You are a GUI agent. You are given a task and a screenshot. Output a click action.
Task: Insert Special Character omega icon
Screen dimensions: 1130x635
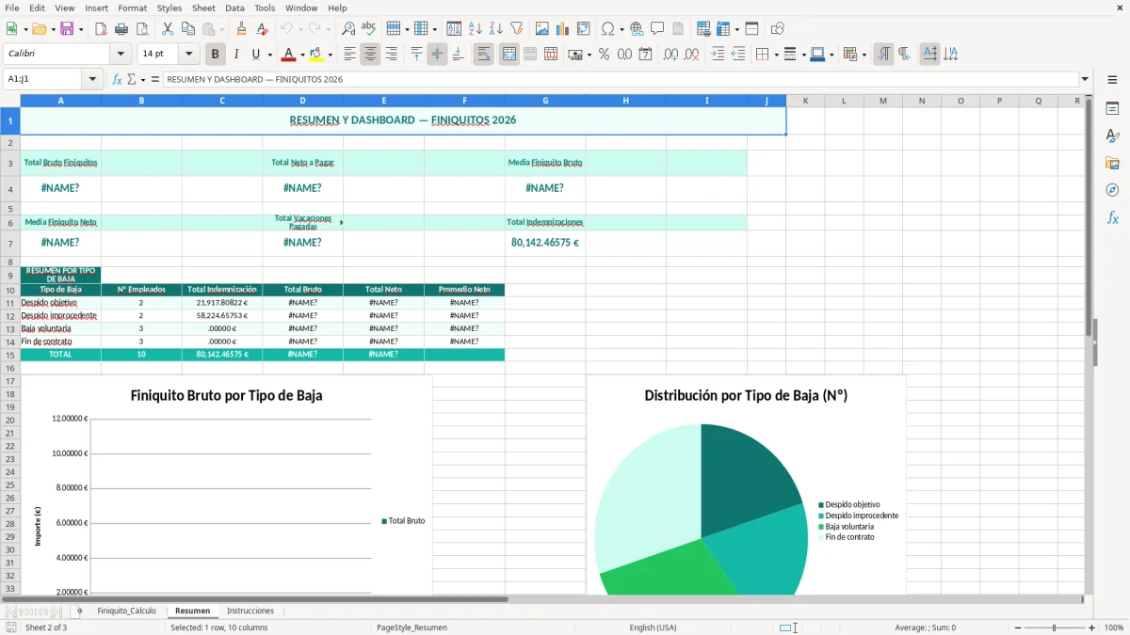tap(607, 29)
